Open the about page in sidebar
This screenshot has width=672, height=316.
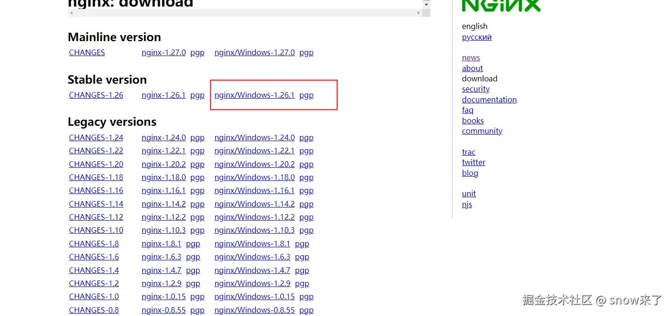click(x=472, y=68)
